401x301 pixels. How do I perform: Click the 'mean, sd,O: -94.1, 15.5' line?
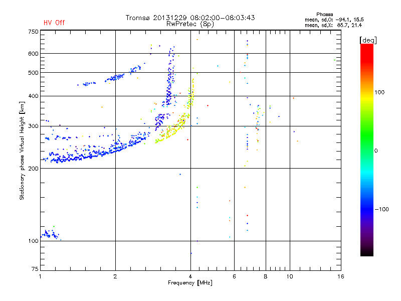(334, 20)
